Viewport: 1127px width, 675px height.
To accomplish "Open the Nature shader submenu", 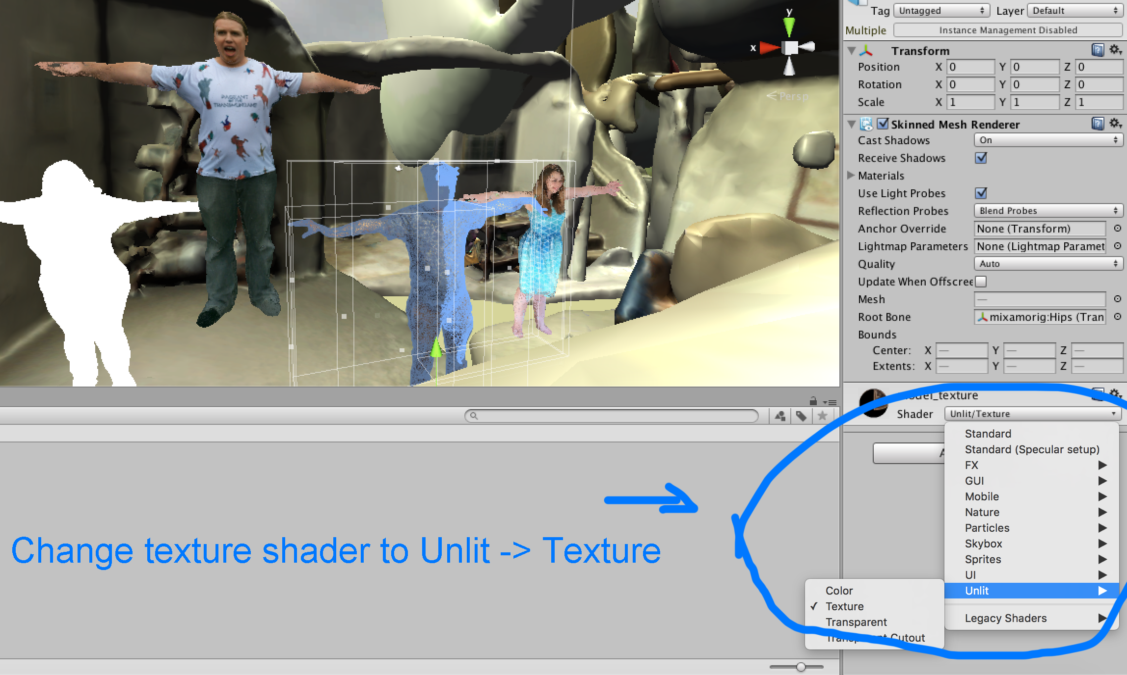I will [1032, 512].
